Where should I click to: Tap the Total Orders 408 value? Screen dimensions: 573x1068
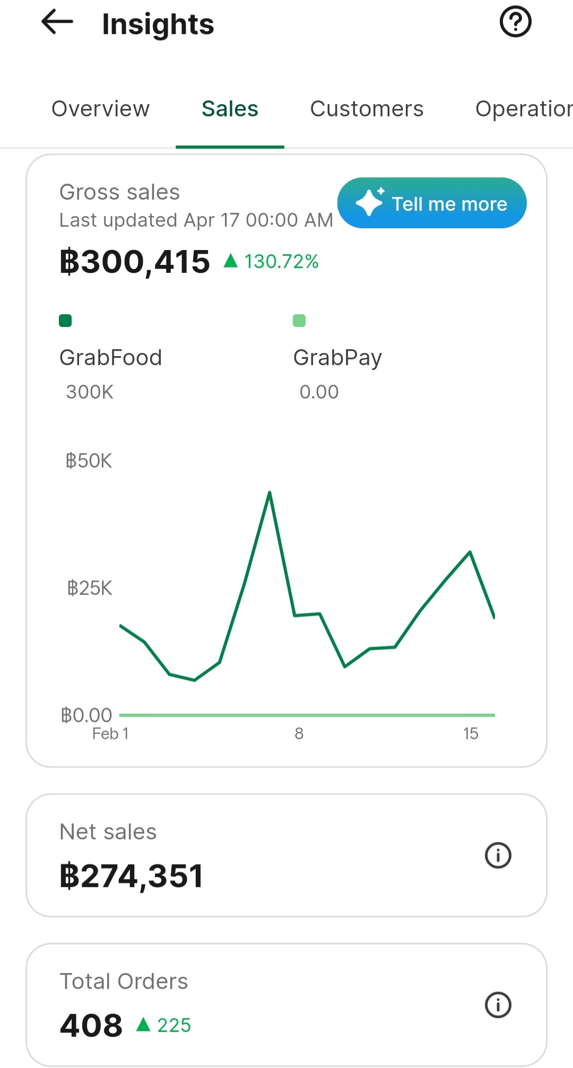tap(91, 1025)
